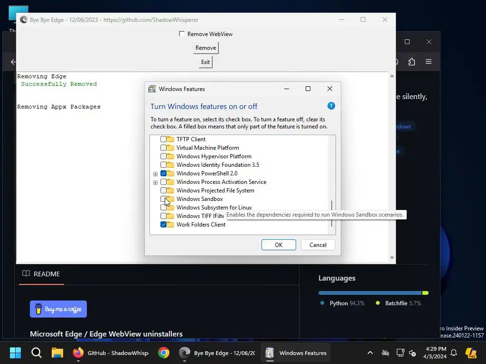Enable Windows Projected File System checkbox
Screen dimensions: 486x364
click(163, 191)
